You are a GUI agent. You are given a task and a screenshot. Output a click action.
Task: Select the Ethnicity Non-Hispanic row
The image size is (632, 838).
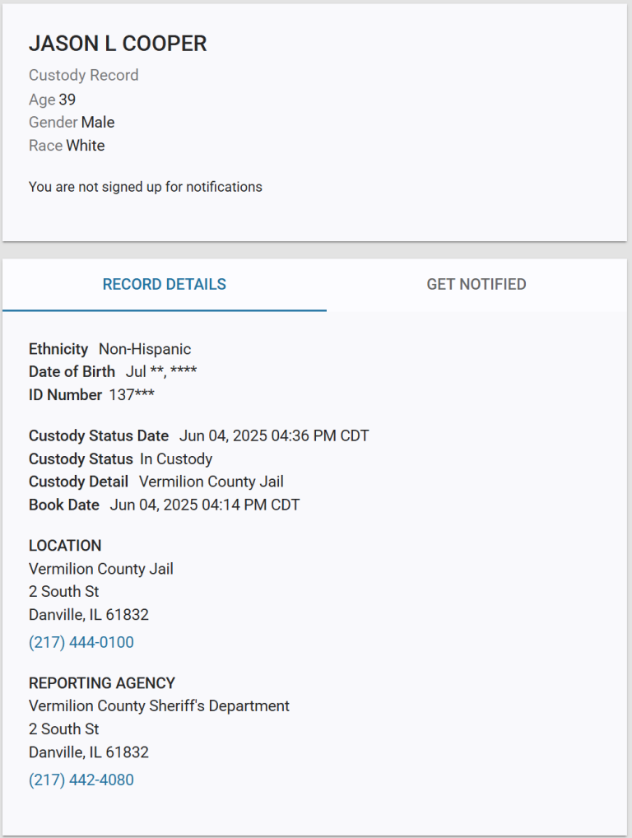pos(109,349)
